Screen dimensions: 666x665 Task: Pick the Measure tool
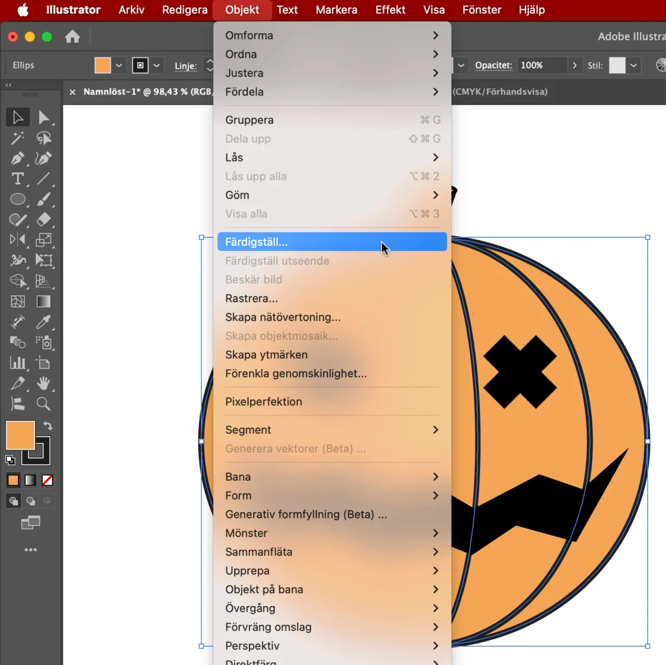click(18, 322)
